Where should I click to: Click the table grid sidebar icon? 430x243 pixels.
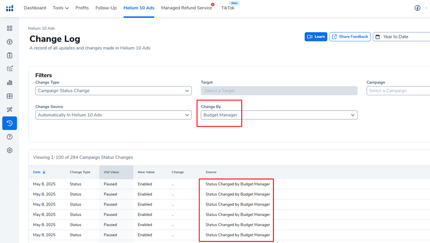(9, 96)
